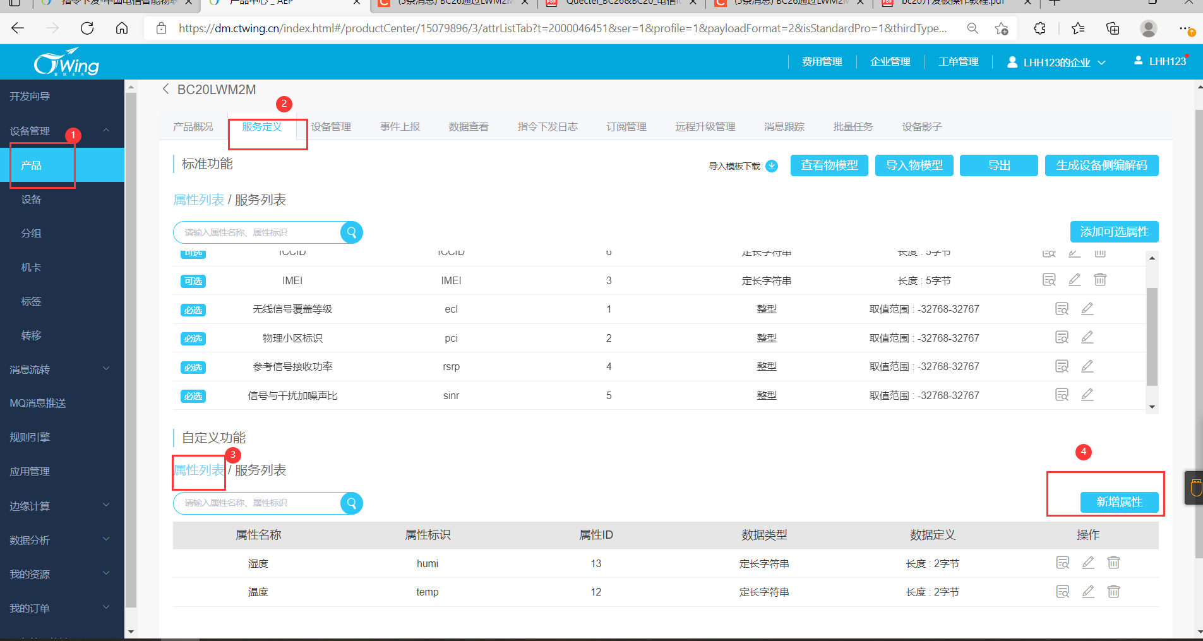This screenshot has width=1203, height=641.
Task: Switch to the 远程升级管理 tab
Action: (x=705, y=126)
